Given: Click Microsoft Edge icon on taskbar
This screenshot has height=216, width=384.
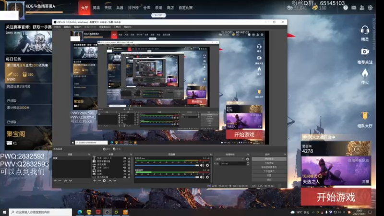Looking at the screenshot, I should (x=80, y=212).
